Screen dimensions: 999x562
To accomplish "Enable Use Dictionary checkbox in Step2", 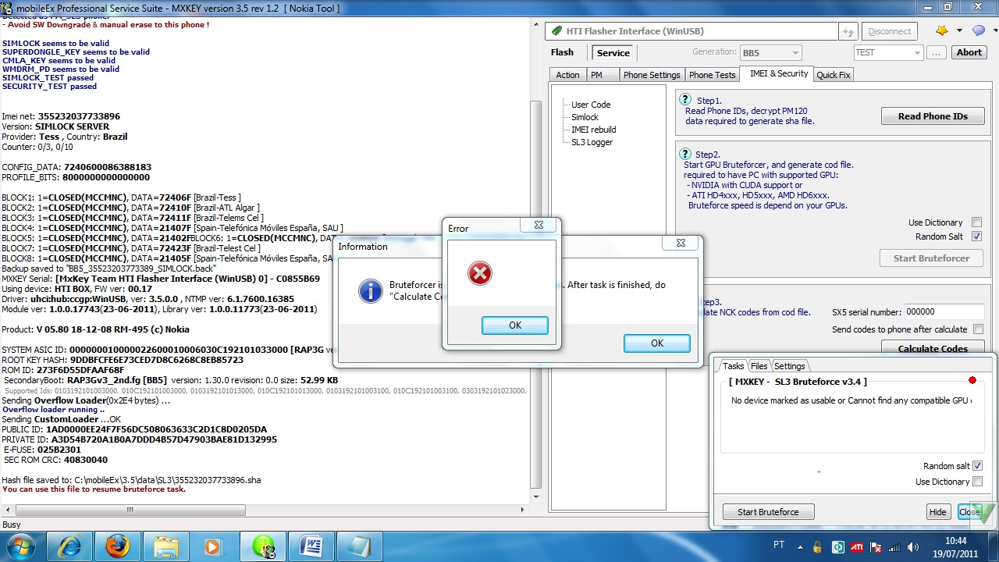I will tap(976, 222).
